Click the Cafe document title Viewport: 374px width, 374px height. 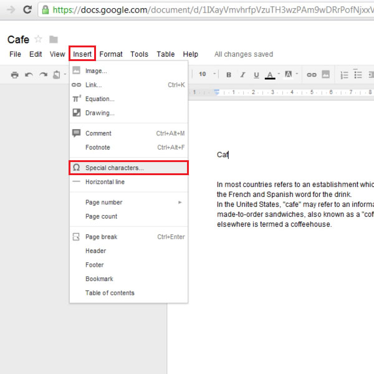tap(18, 40)
